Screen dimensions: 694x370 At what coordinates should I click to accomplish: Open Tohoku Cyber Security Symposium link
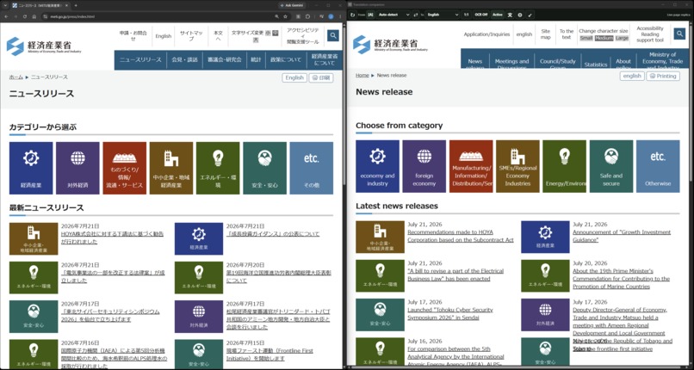click(449, 314)
